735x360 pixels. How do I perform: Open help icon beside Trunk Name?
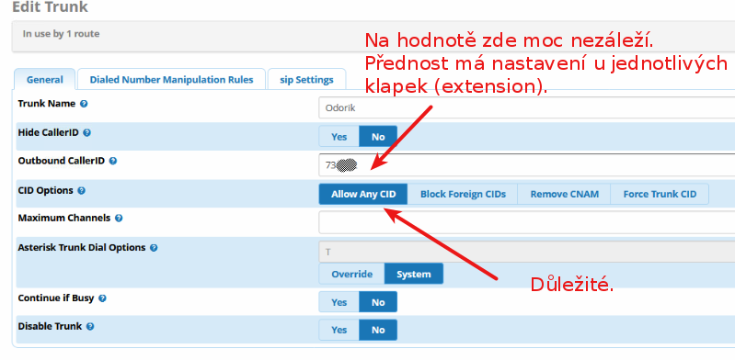click(x=84, y=104)
